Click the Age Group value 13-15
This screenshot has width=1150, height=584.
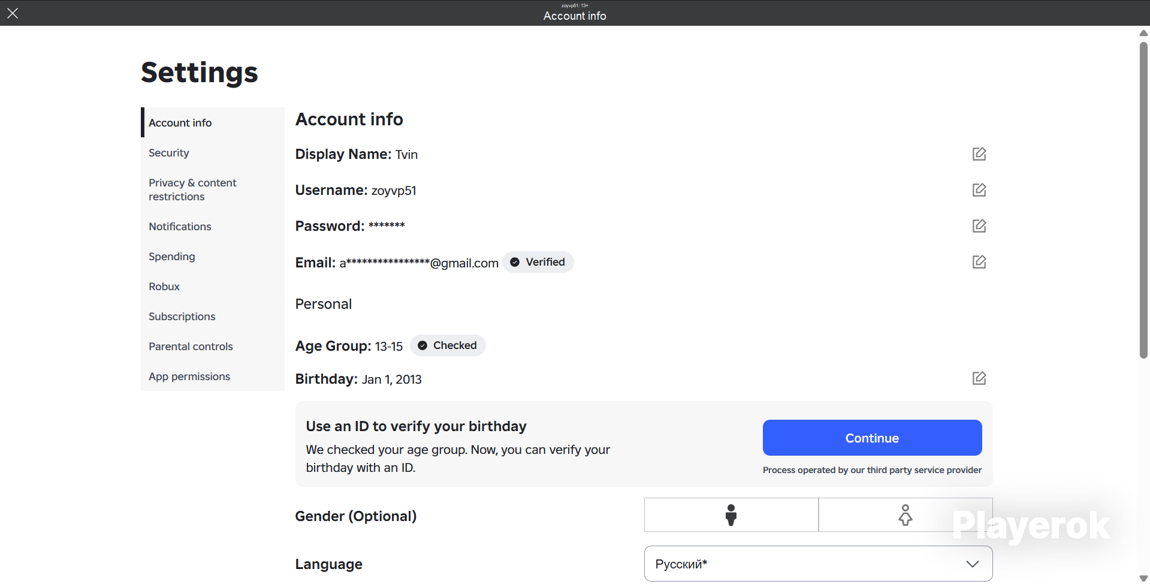click(389, 347)
